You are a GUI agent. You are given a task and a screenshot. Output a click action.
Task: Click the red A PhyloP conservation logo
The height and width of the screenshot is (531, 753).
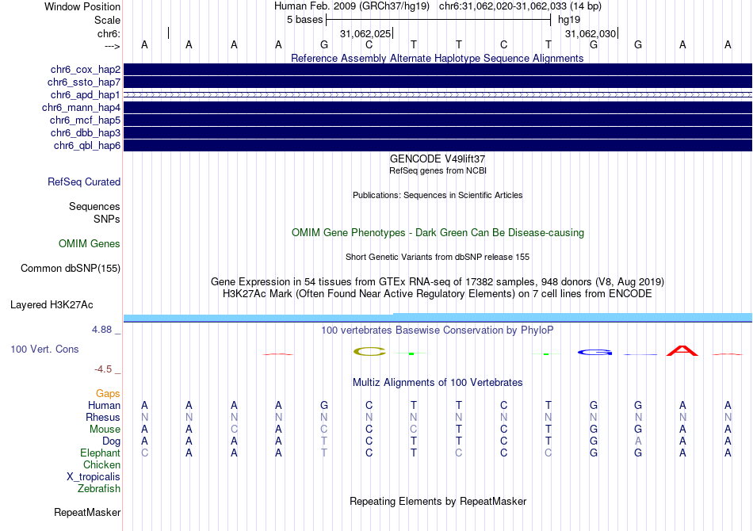pyautogui.click(x=682, y=350)
